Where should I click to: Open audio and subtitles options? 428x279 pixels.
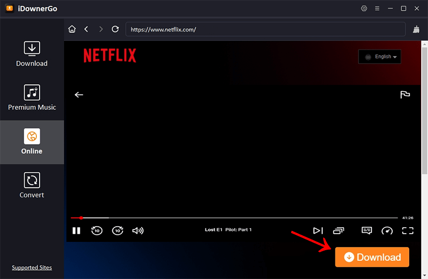pos(366,230)
